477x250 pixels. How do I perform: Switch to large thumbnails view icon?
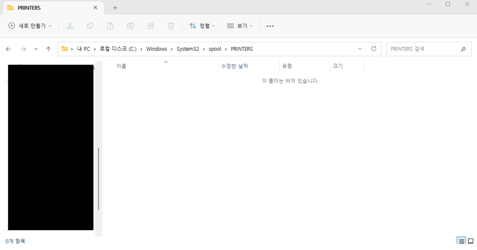pyautogui.click(x=470, y=241)
